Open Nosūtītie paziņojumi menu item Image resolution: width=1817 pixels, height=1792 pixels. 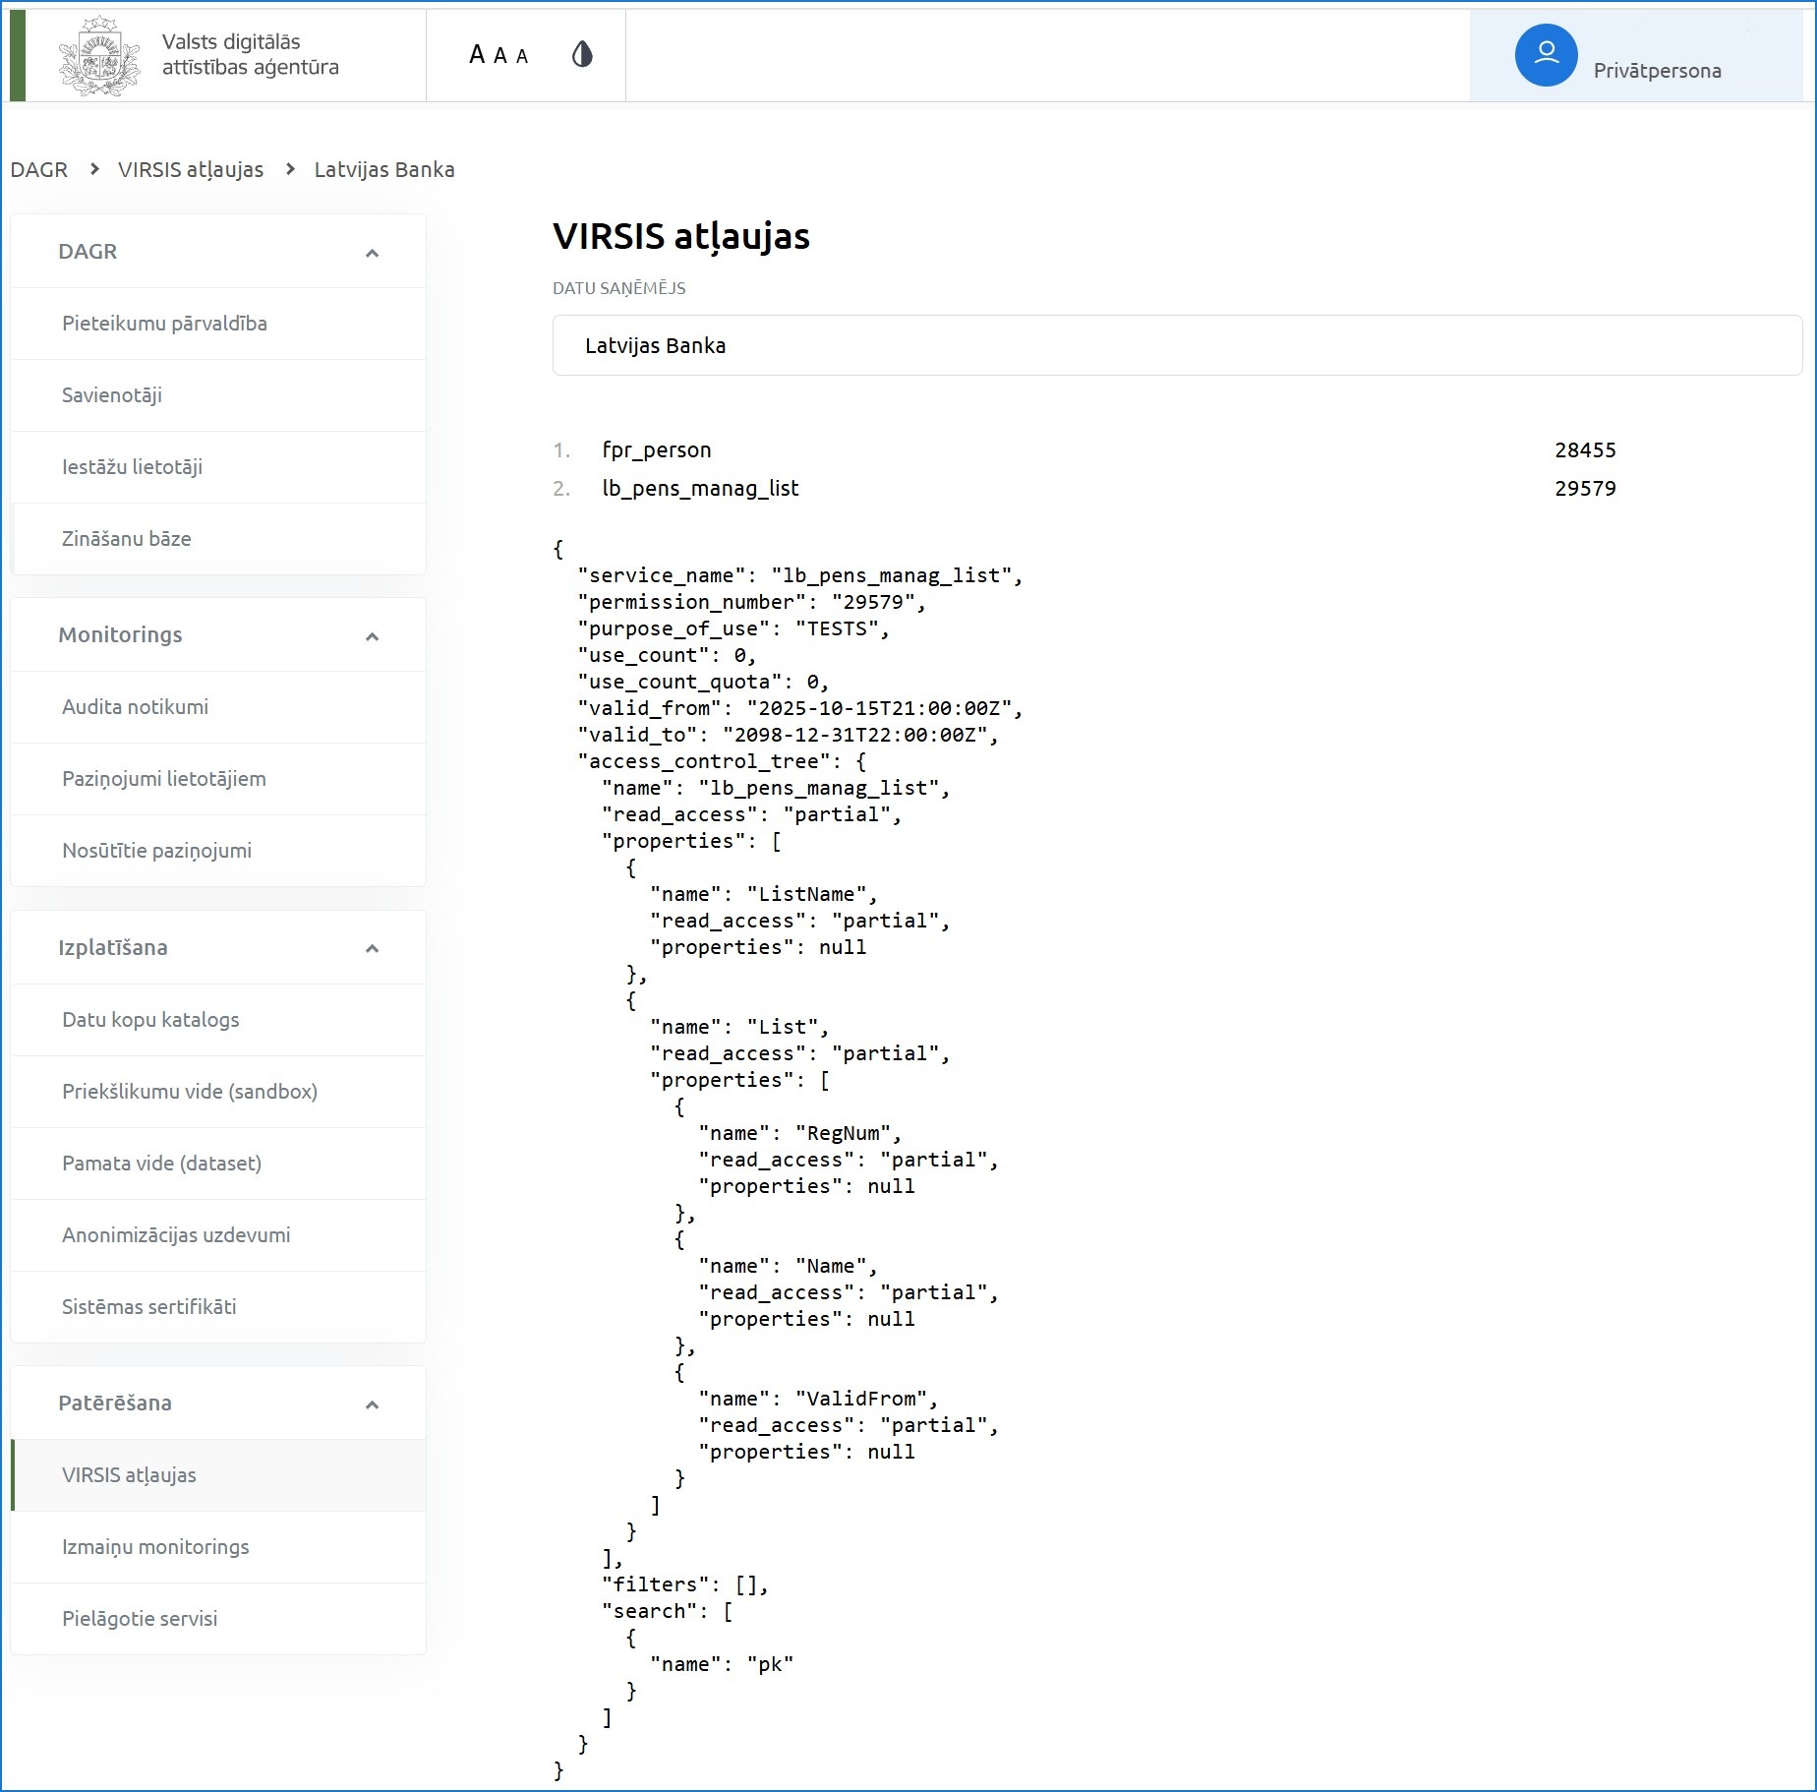click(218, 851)
